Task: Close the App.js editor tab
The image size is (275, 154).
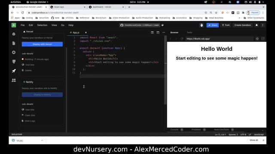Action: tap(86, 33)
